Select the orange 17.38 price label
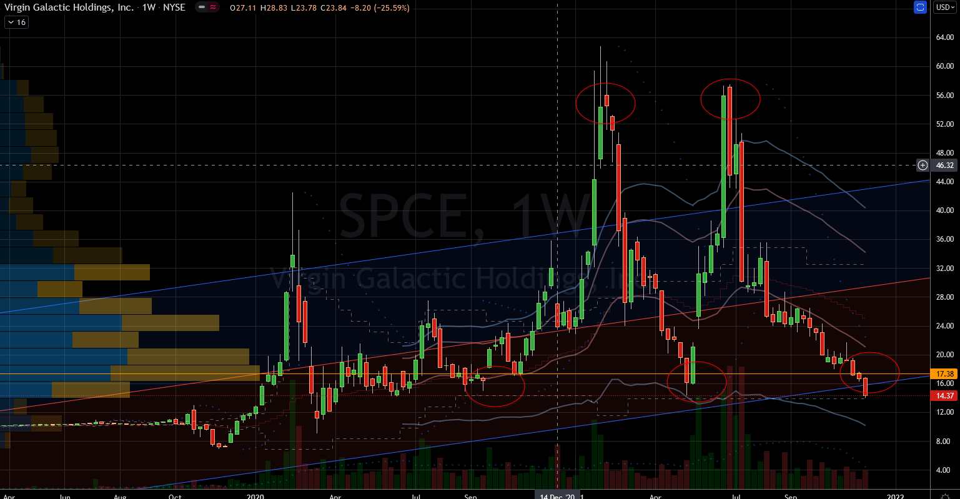The width and height of the screenshot is (960, 499). tap(945, 373)
